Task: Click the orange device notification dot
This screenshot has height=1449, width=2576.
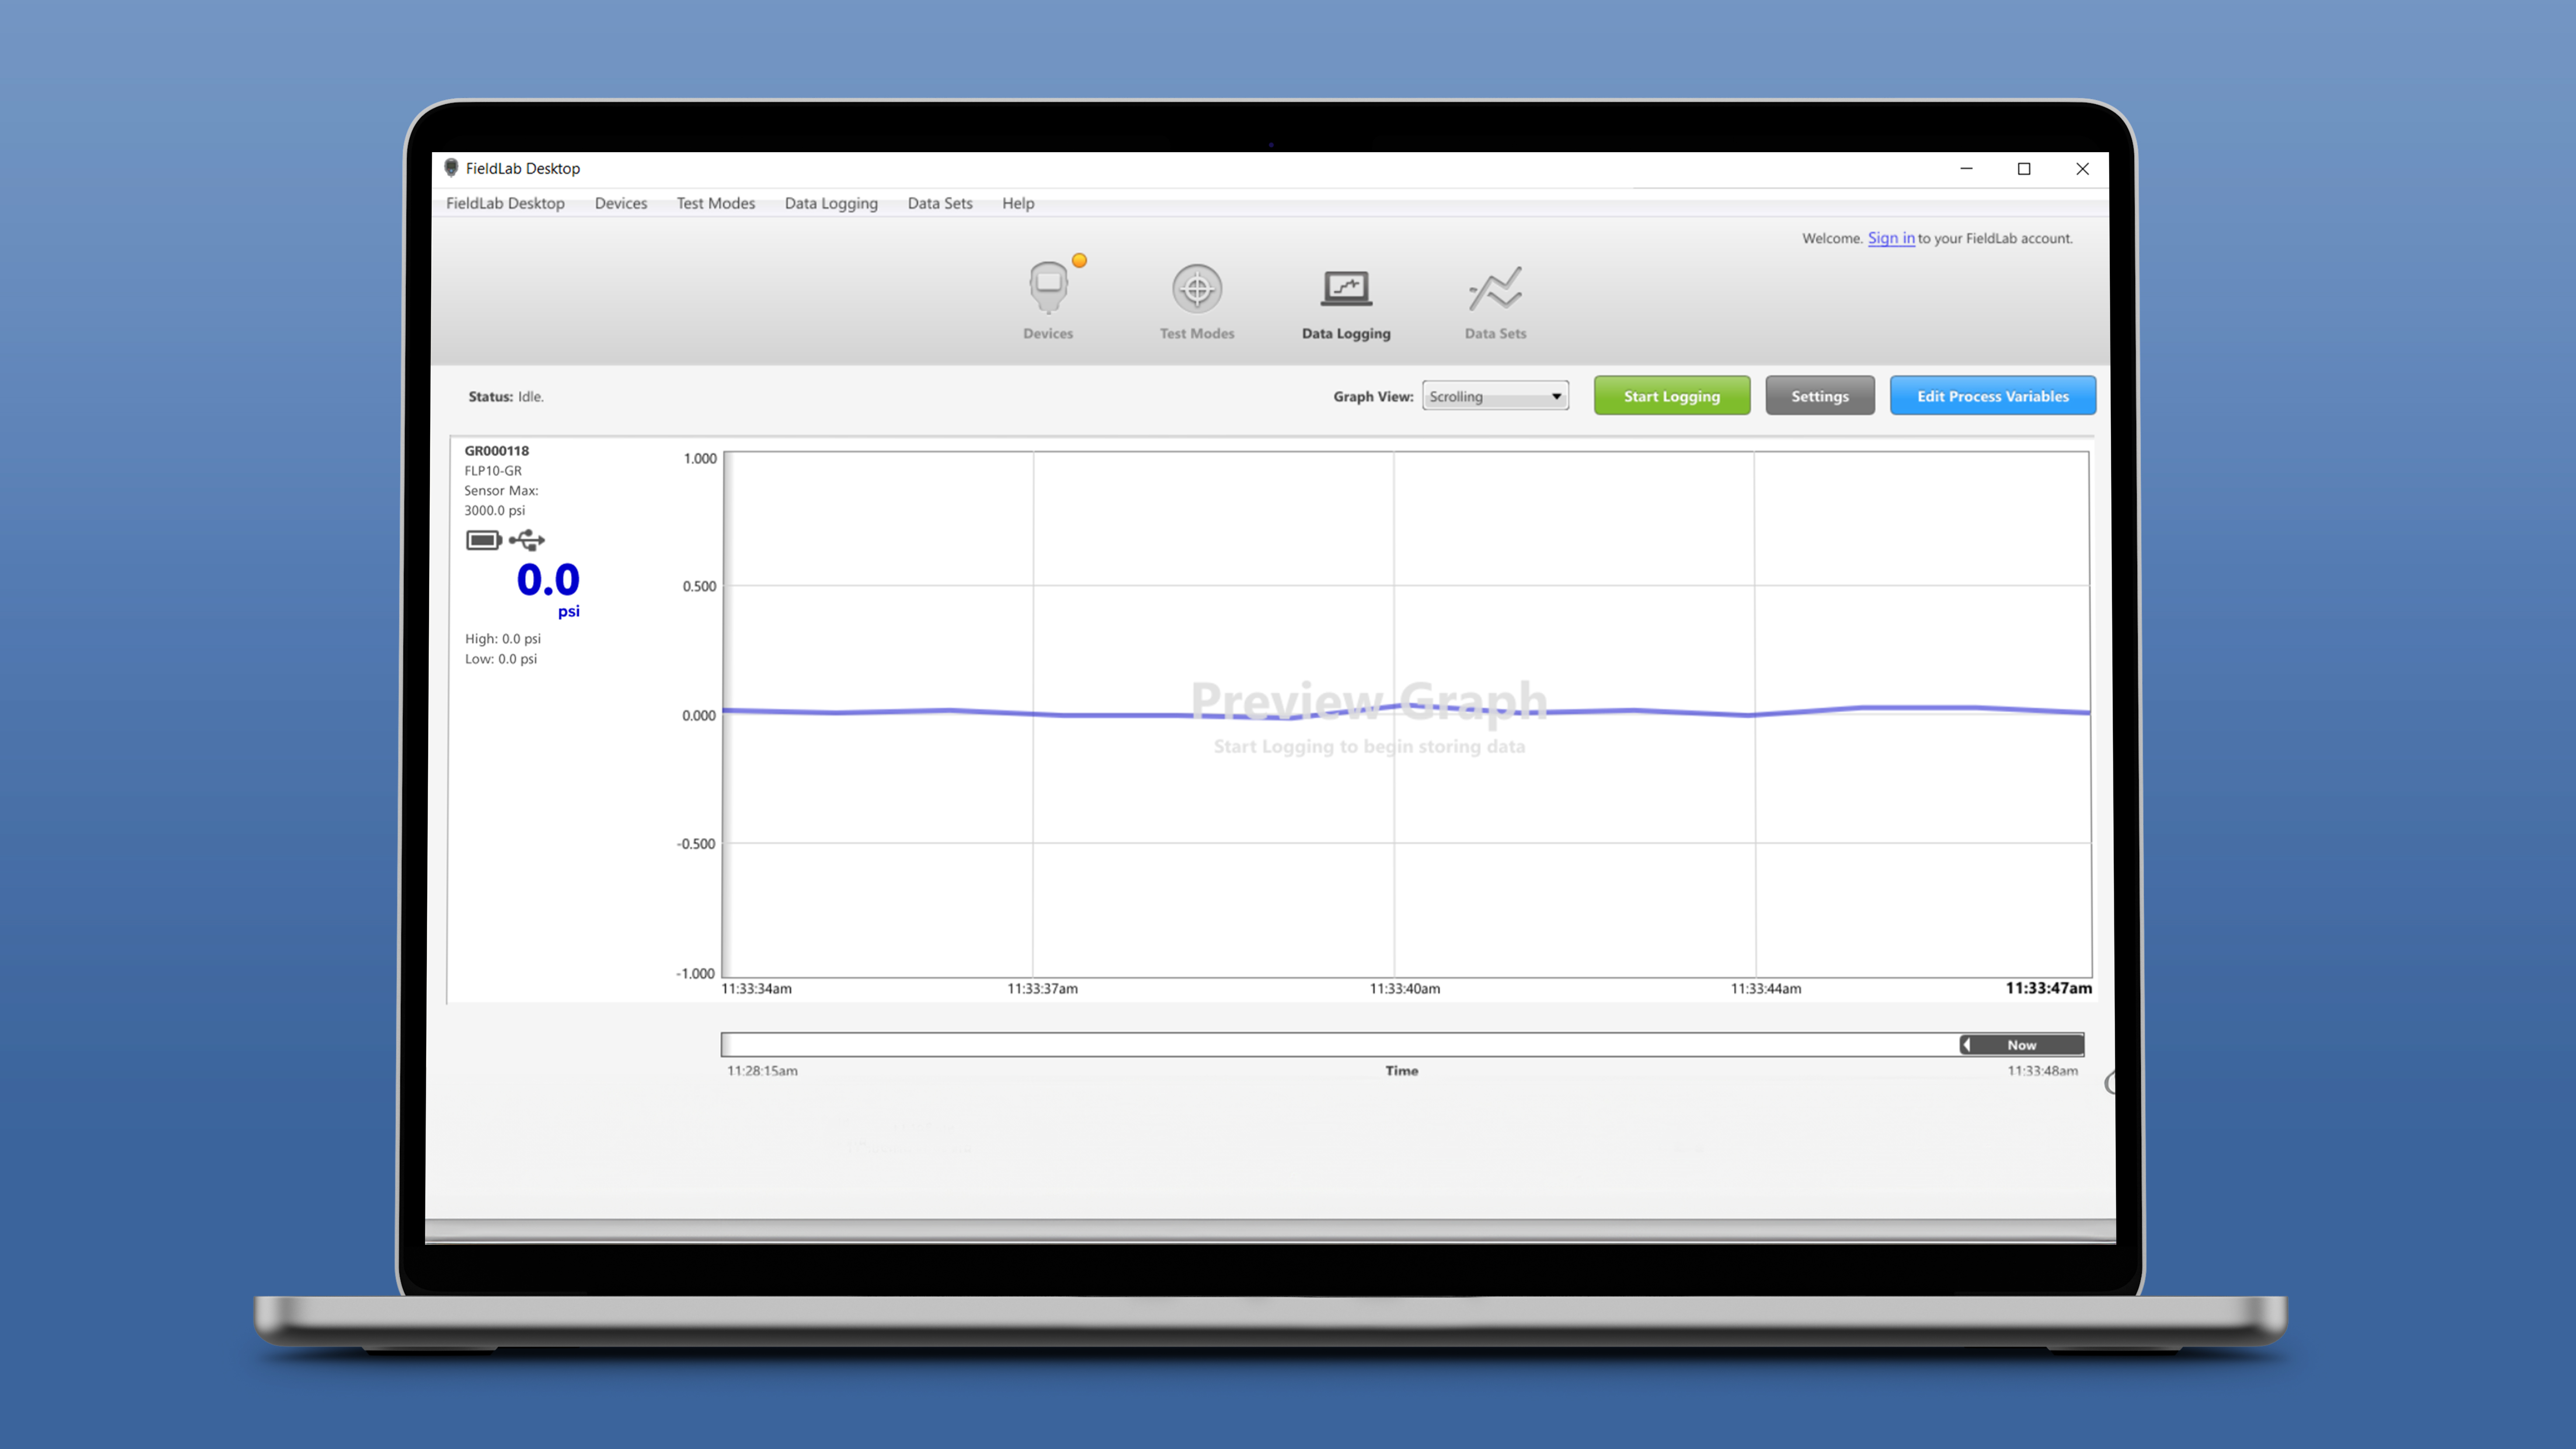Action: 1079,261
